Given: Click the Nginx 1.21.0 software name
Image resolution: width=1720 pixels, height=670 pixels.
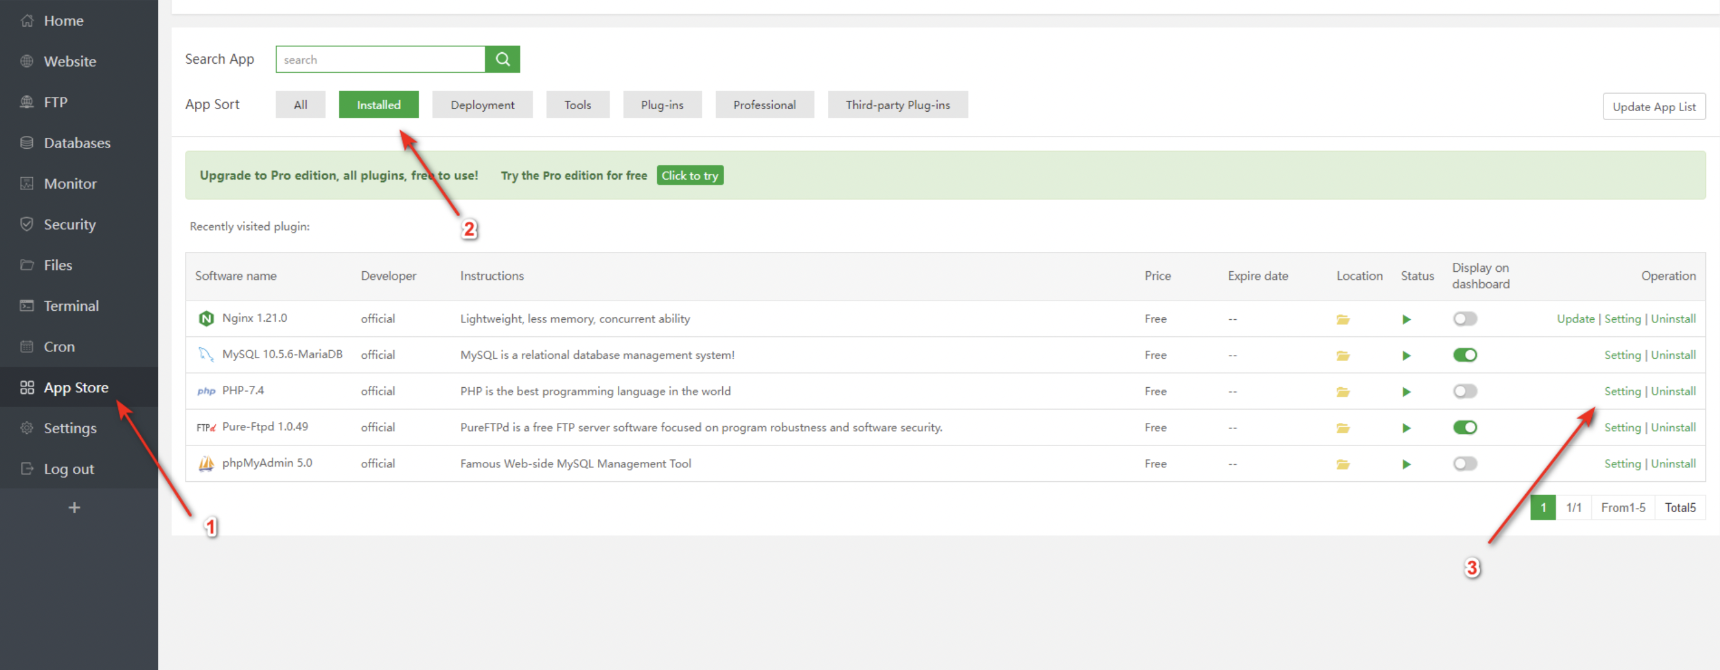Looking at the screenshot, I should pos(254,318).
